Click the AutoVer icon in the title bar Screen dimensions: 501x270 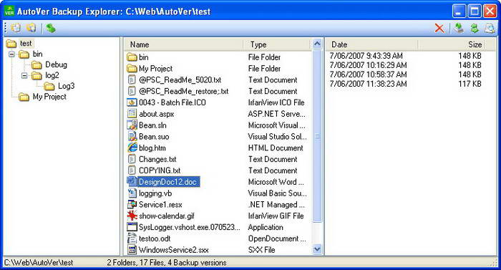9,11
